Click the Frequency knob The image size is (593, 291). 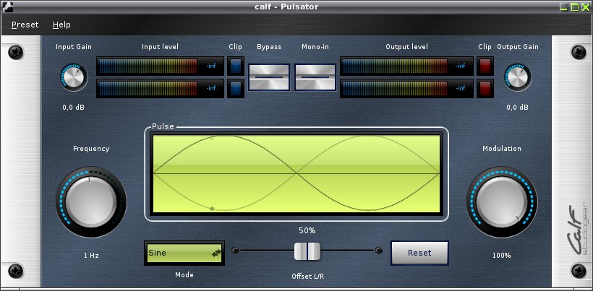[91, 201]
